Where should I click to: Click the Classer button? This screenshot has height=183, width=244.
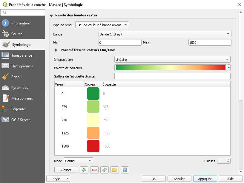66,170
